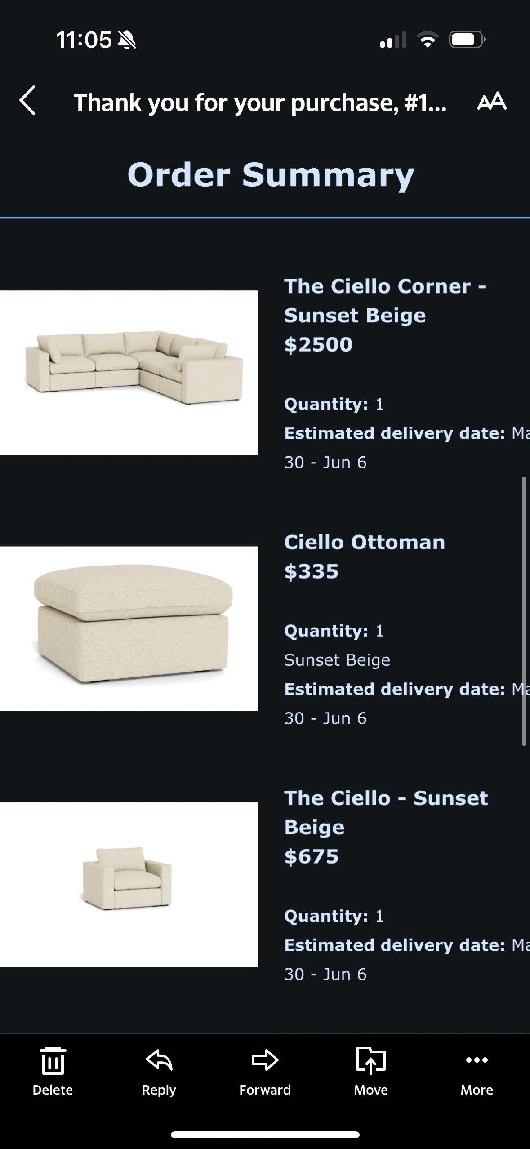Open the More options menu
This screenshot has width=530, height=1149.
(477, 1061)
